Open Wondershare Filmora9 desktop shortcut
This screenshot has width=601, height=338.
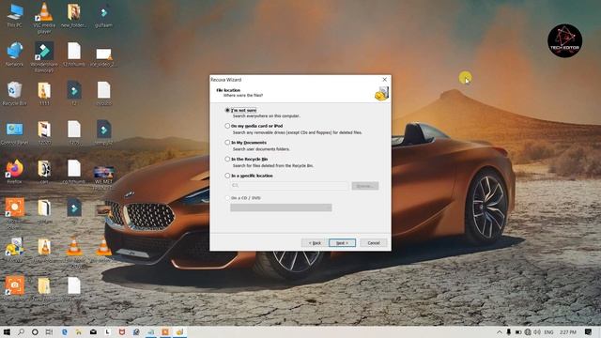point(44,56)
